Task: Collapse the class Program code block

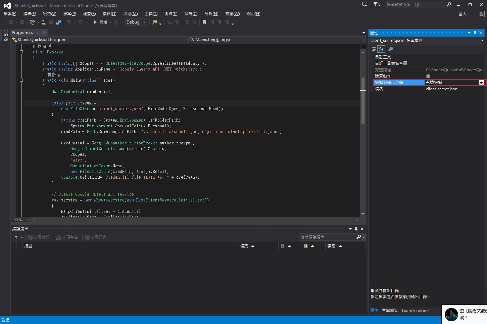Action: coord(21,52)
